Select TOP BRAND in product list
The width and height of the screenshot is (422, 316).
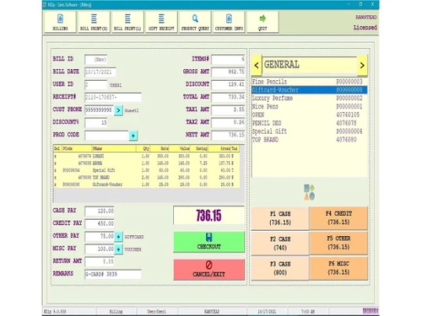310,140
